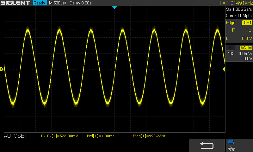Viewport: 253px width, 152px height.
Task: Click the trigger level arrow marker
Action: point(224,69)
